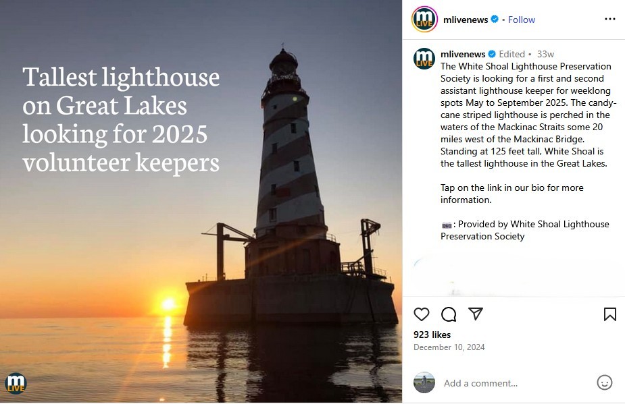This screenshot has height=404, width=625.
Task: Open comments via speech bubble icon
Action: pos(449,314)
